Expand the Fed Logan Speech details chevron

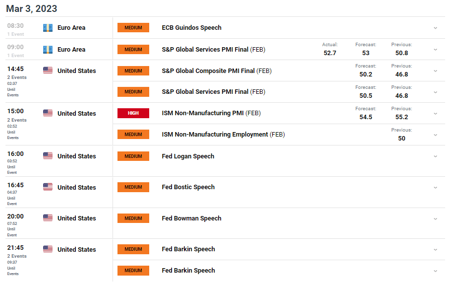pos(435,156)
